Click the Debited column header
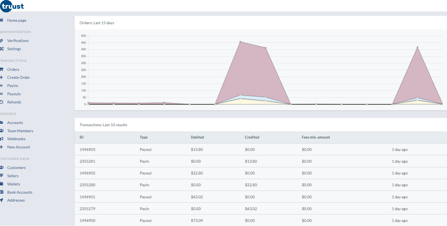Viewport: 447px width, 226px height. coord(197,137)
